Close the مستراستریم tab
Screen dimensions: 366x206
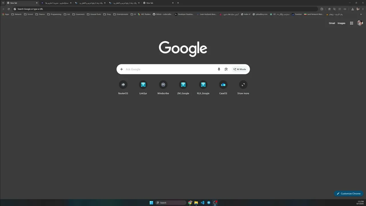(x=71, y=3)
